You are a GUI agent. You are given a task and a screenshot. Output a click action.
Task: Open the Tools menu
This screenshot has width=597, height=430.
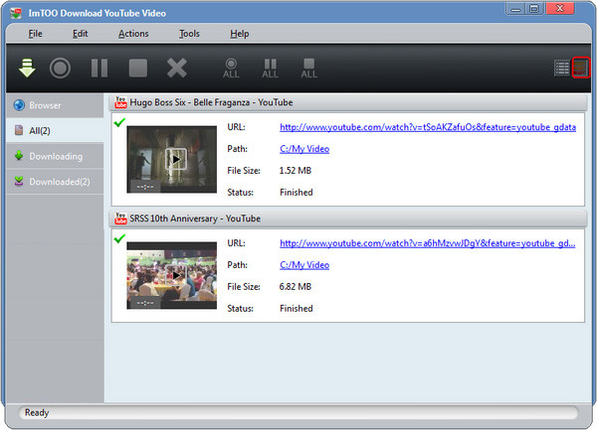pyautogui.click(x=189, y=34)
